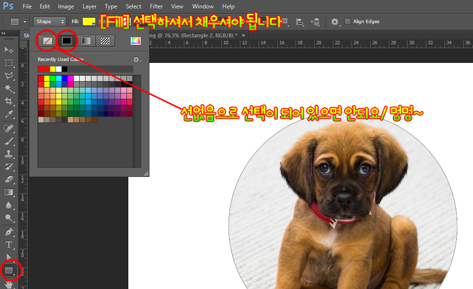Select the Hand tool
Screen dimensions: 473x289
9,284
